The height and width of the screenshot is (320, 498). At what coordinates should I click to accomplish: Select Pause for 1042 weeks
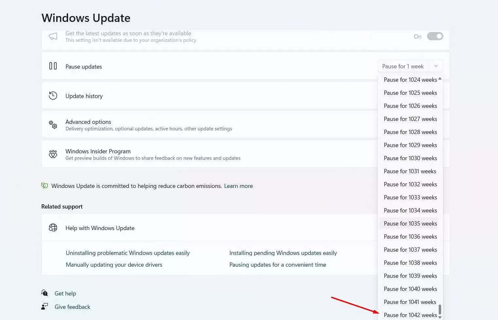pos(410,315)
